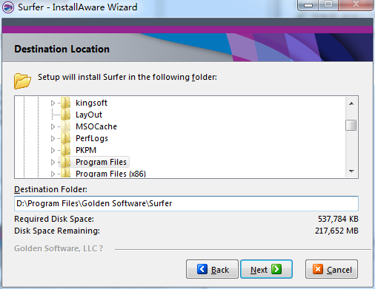Click into the Destination Folder path field
This screenshot has width=375, height=289.
coord(186,203)
